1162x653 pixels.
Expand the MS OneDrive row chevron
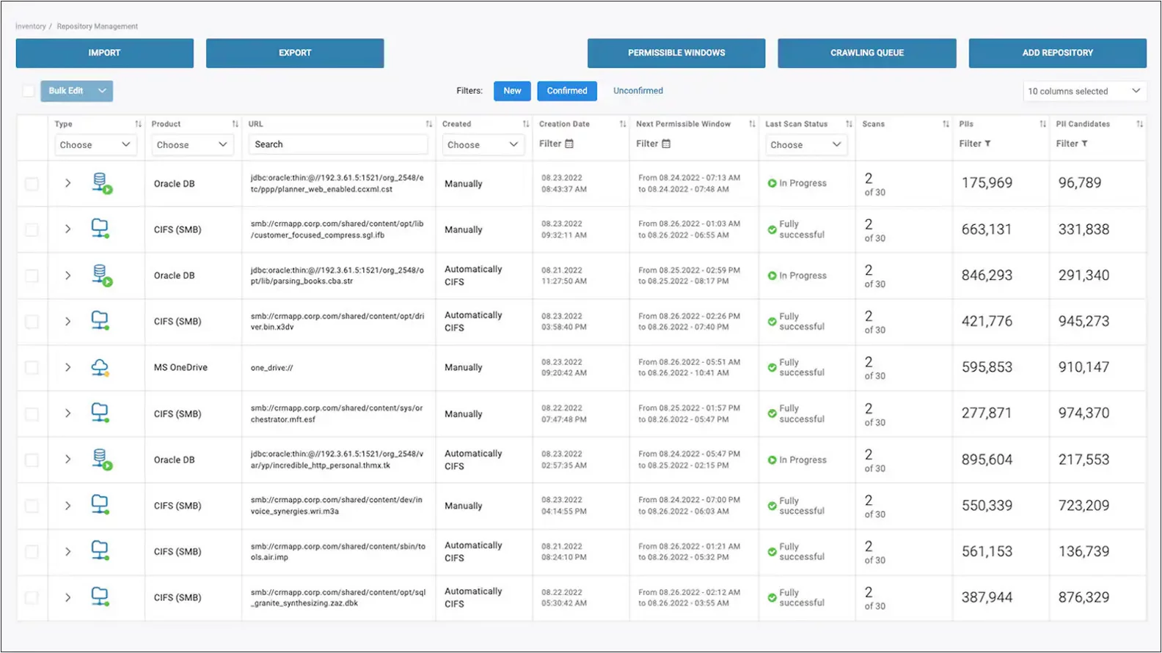pos(67,367)
